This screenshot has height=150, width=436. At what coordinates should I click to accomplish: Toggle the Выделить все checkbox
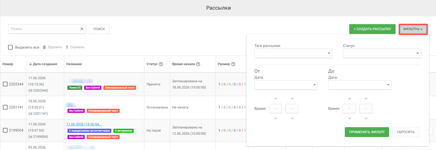(x=10, y=47)
